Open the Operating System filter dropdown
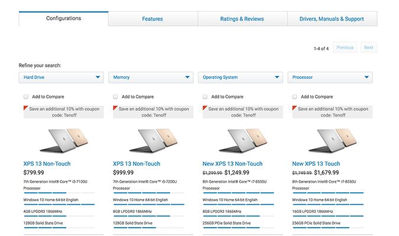399x236 pixels. click(241, 77)
